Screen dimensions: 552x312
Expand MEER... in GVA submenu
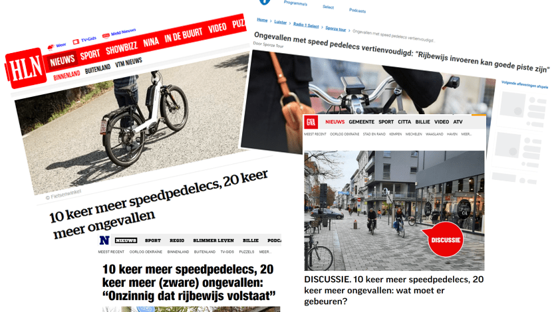(466, 134)
